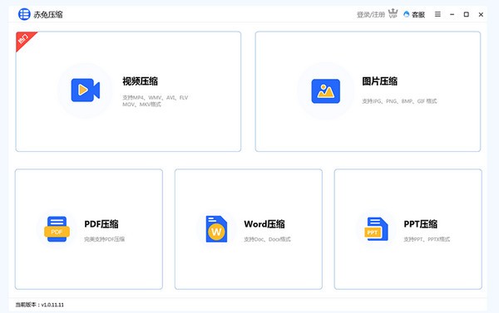Viewport: 499px width, 313px height.
Task: Click the 赤兔压缩 app logo icon
Action: (x=24, y=14)
